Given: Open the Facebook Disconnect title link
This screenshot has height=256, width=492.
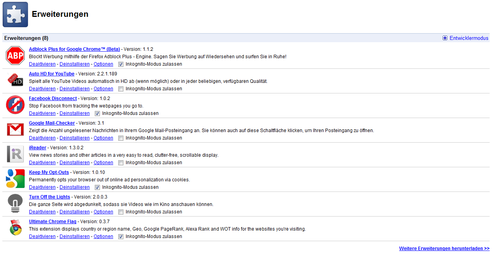Looking at the screenshot, I should [x=53, y=98].
